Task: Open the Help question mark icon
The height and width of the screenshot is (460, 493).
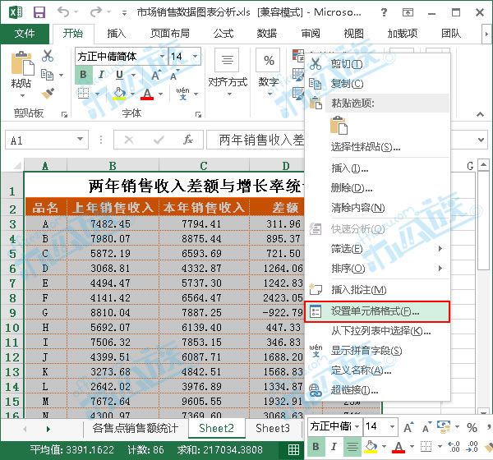Action: [x=384, y=12]
